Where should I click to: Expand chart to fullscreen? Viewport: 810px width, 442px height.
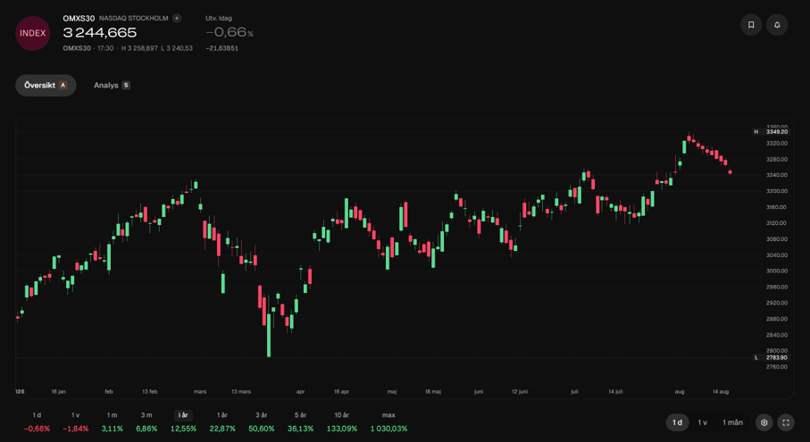click(786, 422)
